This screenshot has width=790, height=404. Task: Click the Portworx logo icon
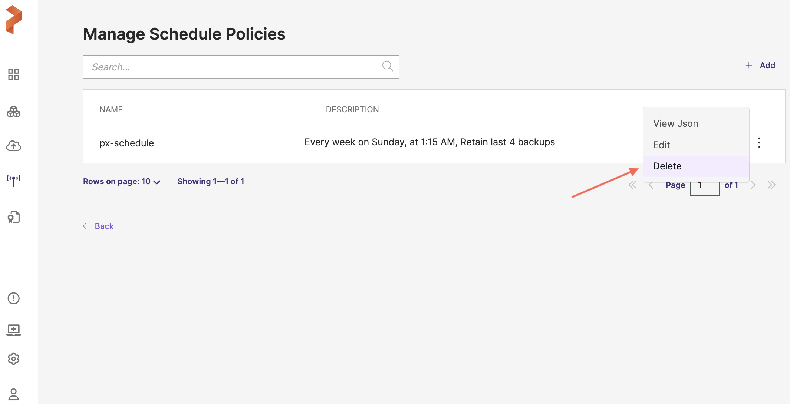click(14, 20)
